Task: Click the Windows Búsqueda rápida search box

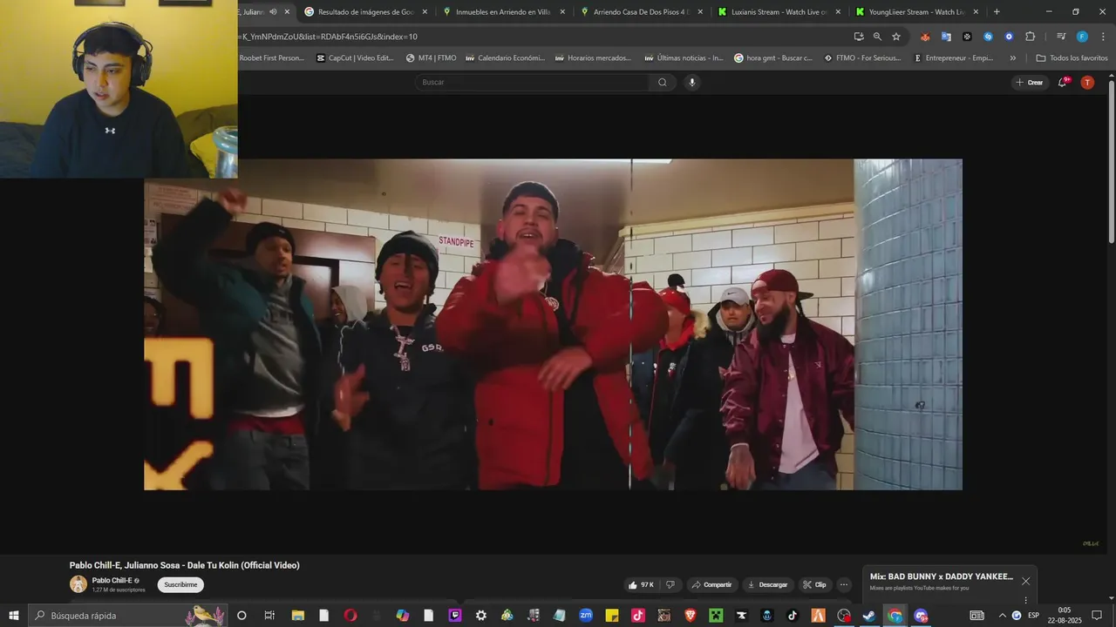Action: pyautogui.click(x=128, y=616)
